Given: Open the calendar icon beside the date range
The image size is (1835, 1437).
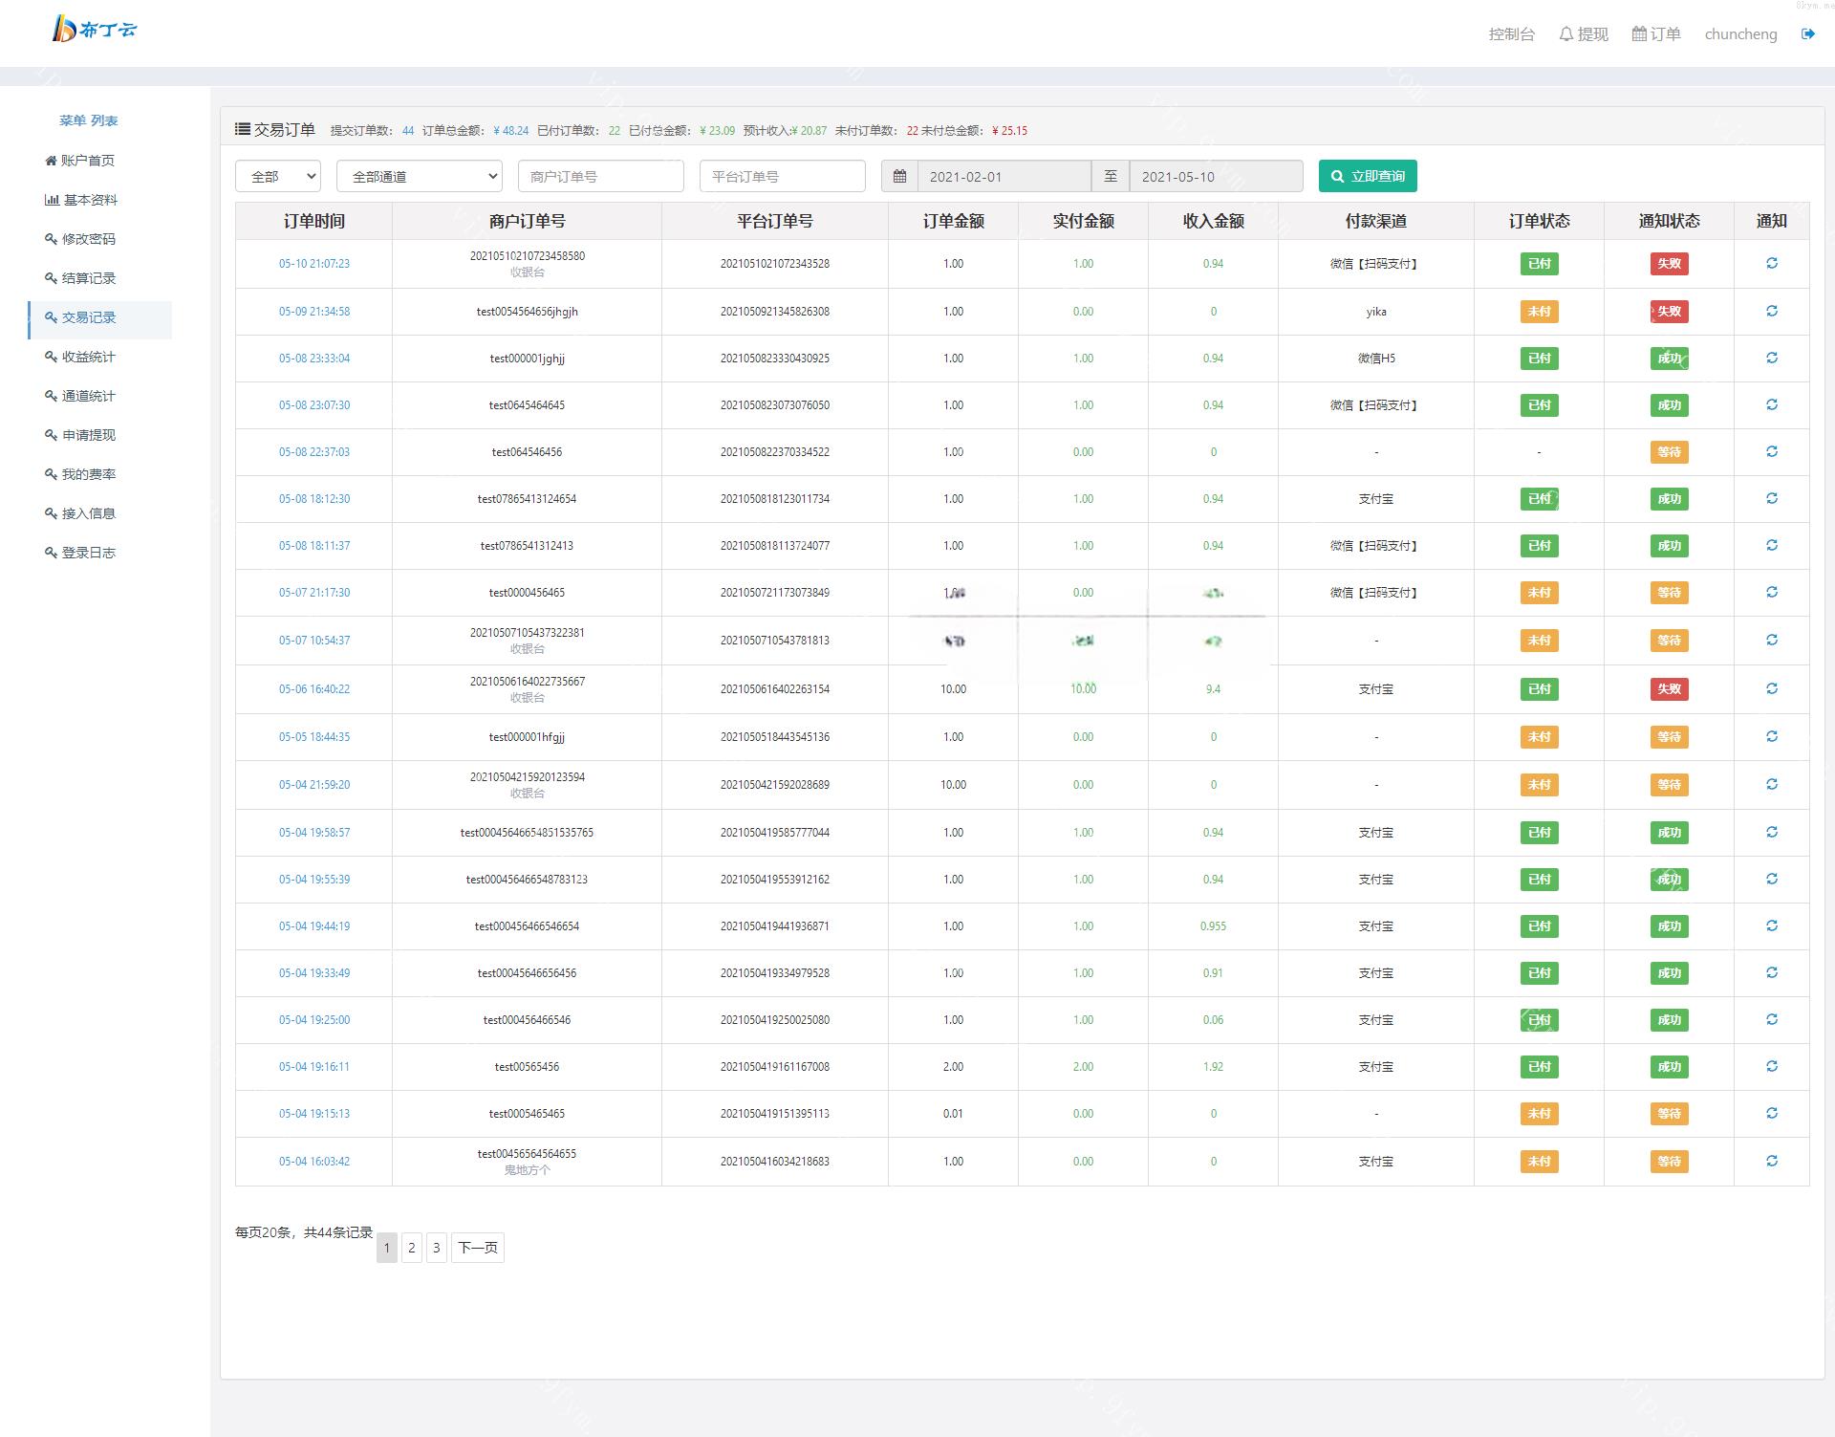Looking at the screenshot, I should 899,176.
